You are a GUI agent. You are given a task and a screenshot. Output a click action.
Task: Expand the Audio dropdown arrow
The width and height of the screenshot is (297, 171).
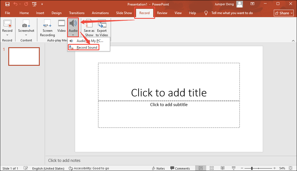pyautogui.click(x=73, y=35)
